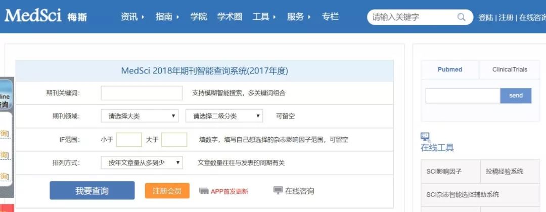Click the IF 大于 input box

click(x=174, y=140)
